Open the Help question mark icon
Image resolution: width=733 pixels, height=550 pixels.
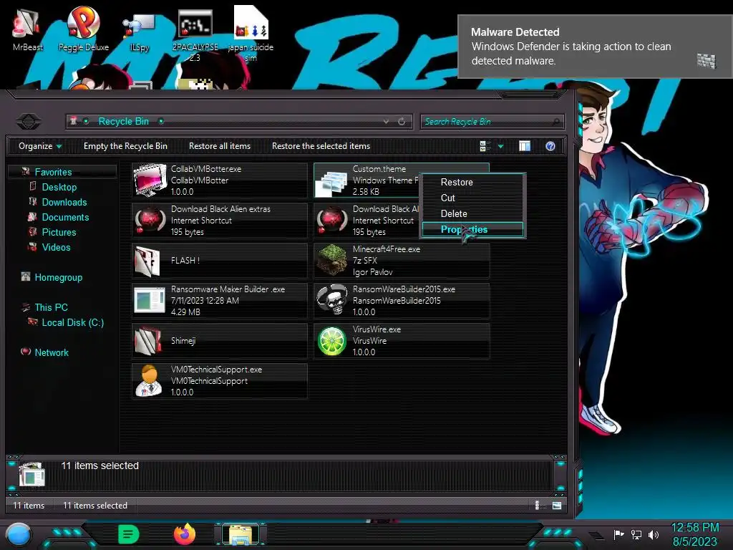coord(550,146)
